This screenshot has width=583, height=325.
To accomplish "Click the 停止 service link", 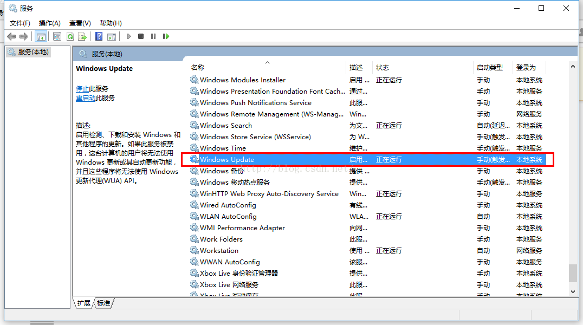I will coord(82,88).
